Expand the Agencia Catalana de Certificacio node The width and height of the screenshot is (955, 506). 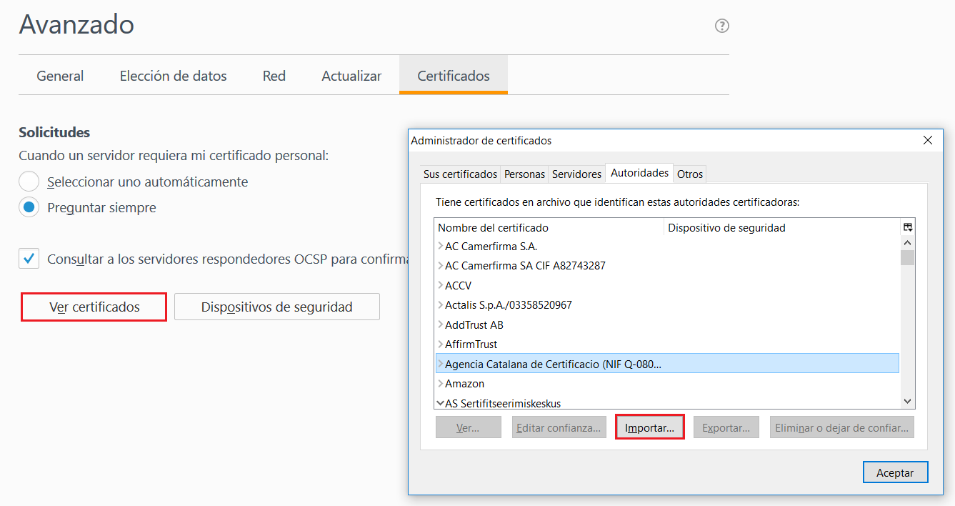point(440,364)
